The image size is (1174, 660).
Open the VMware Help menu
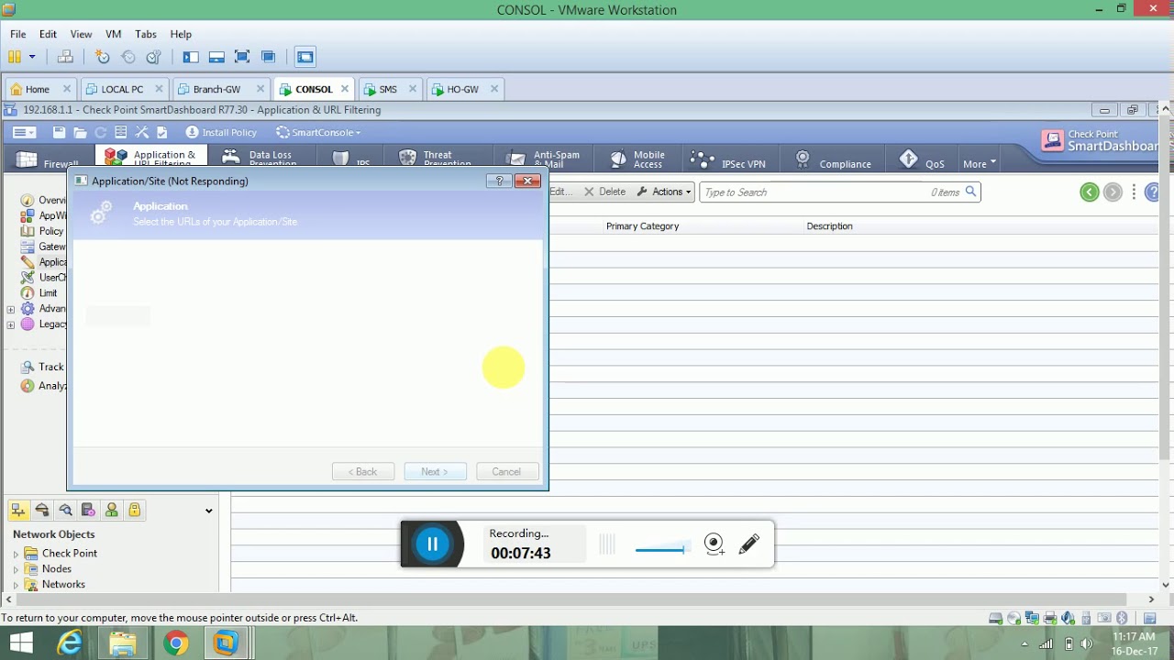pos(181,34)
